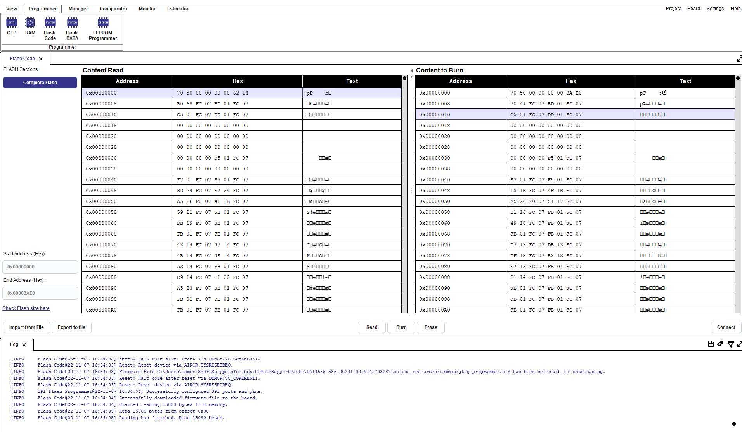Select the Flash Code panel tab
Viewport: 742px width, 432px height.
(x=23, y=59)
